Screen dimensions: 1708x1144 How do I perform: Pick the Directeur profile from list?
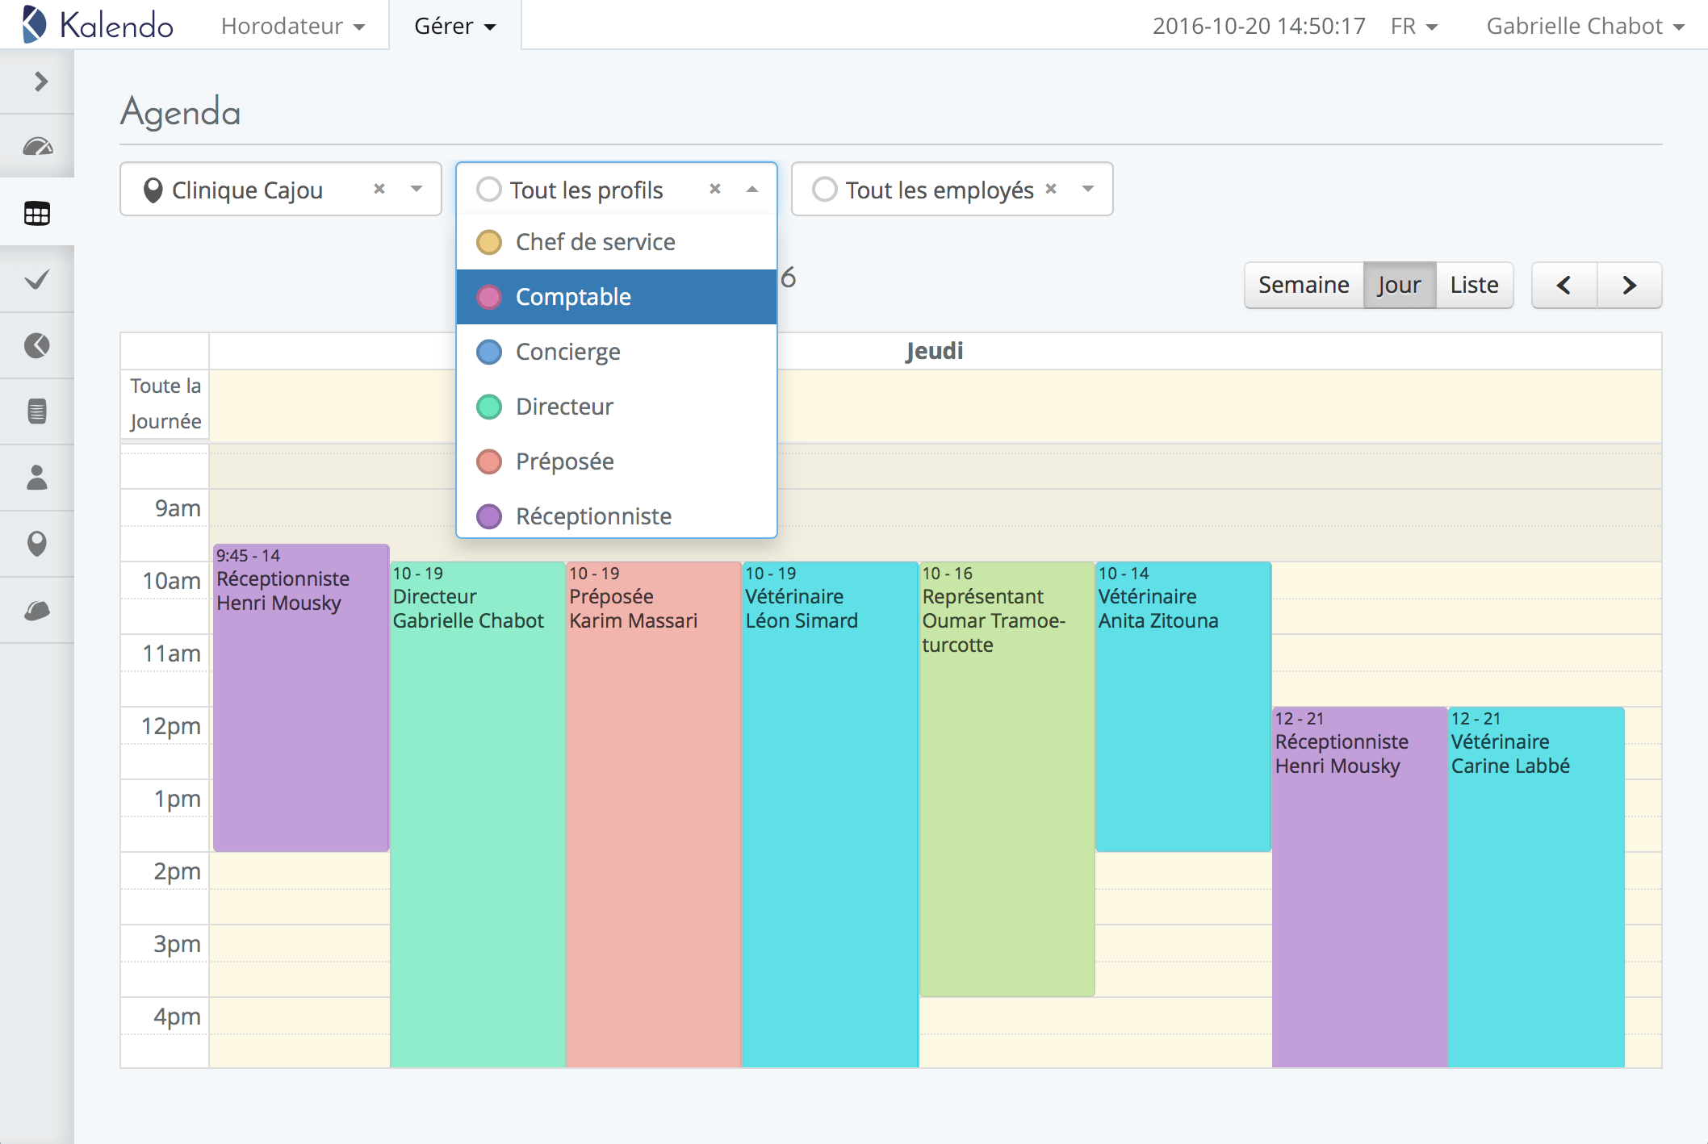pyautogui.click(x=564, y=407)
